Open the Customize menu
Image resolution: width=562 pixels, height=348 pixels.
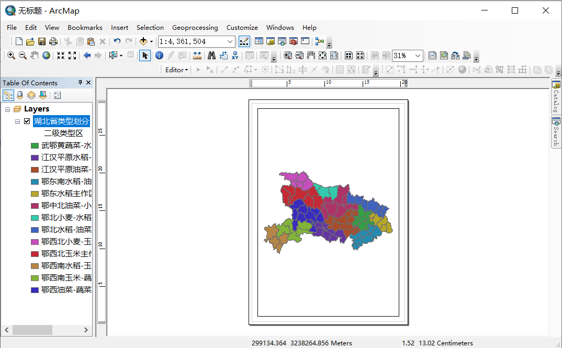[242, 28]
